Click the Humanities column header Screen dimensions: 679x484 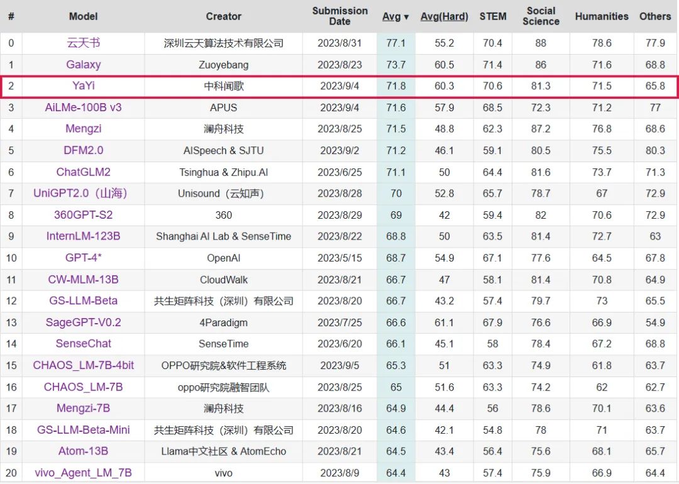pos(602,16)
